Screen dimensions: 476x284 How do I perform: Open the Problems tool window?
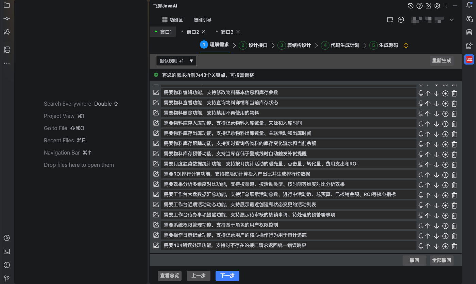tap(6, 265)
